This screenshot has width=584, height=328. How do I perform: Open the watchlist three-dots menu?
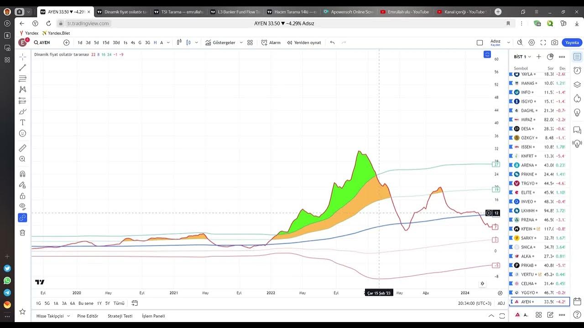(x=562, y=57)
